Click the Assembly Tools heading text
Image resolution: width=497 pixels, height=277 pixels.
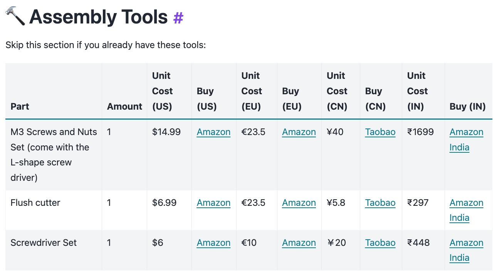[x=99, y=17]
